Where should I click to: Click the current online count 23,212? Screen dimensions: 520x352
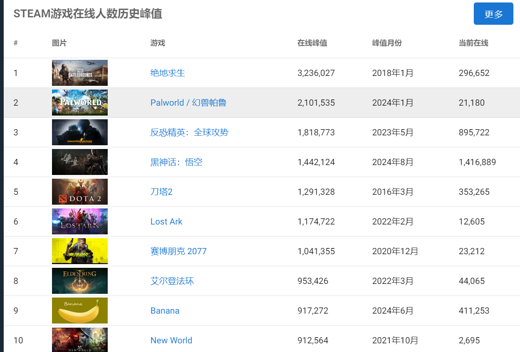point(472,251)
